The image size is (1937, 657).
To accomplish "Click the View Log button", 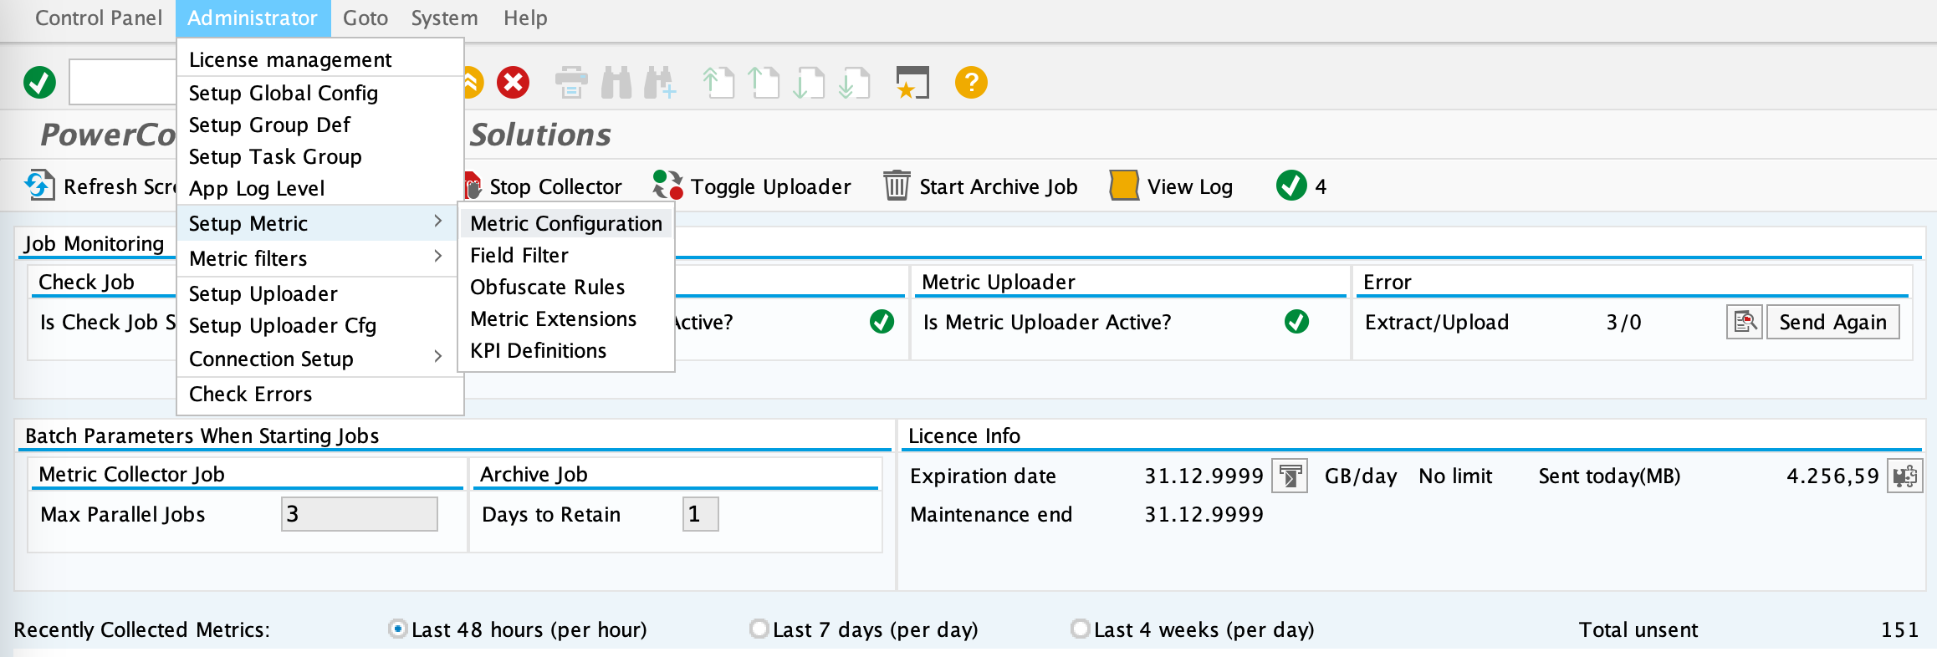I will [1173, 186].
